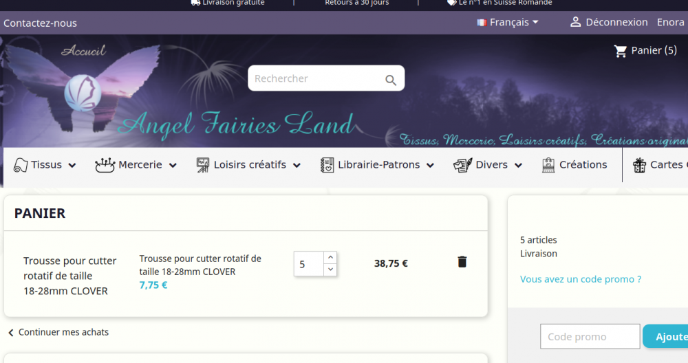Expand the Loisirs créatifs menu chevron
The height and width of the screenshot is (363, 688).
[297, 165]
